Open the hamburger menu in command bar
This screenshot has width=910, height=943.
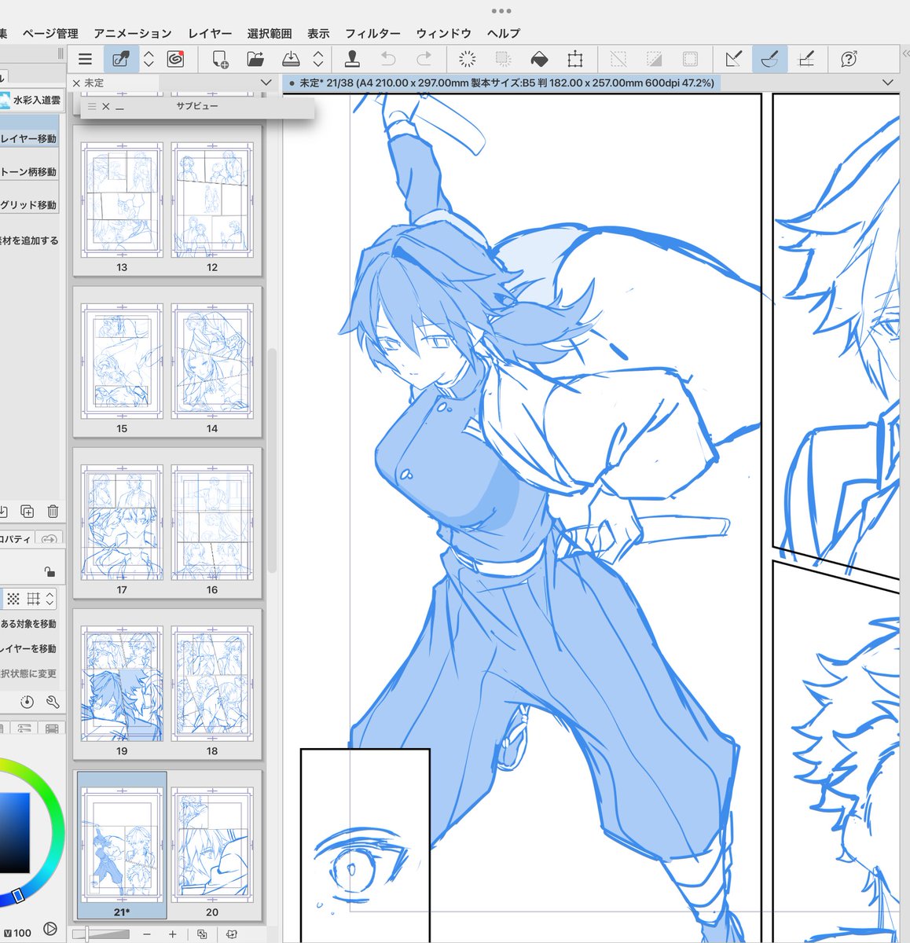click(85, 59)
